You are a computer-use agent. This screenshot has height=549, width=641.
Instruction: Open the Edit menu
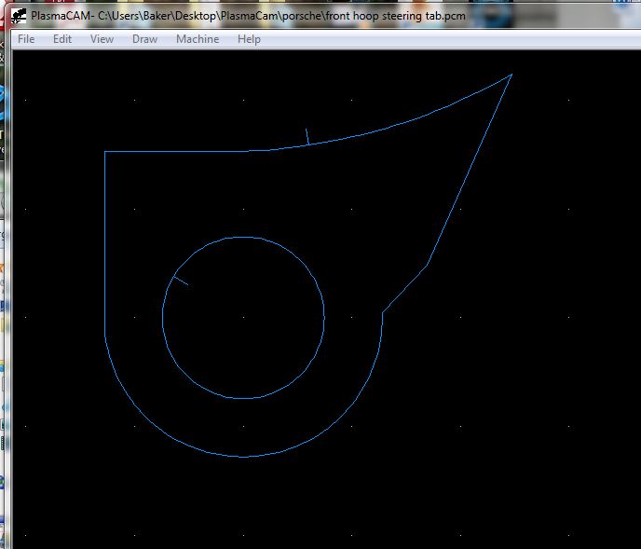62,39
